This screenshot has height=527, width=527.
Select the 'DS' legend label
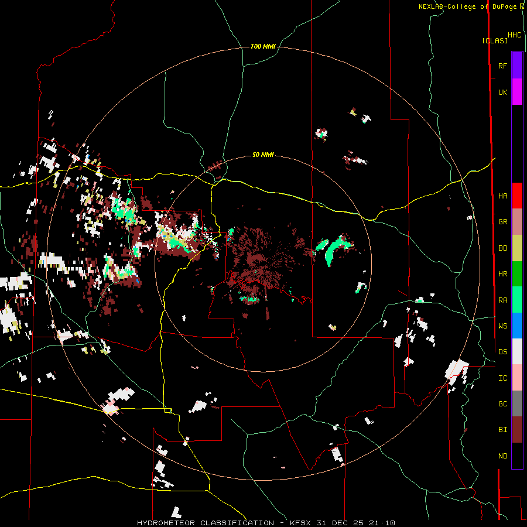pos(502,352)
